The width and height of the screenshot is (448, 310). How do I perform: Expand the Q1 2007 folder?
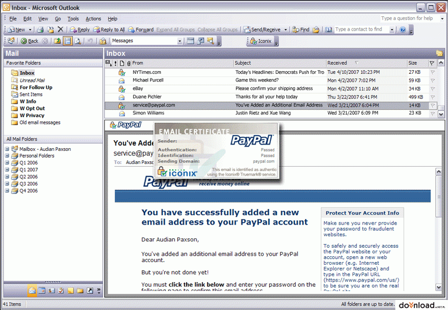(7, 169)
